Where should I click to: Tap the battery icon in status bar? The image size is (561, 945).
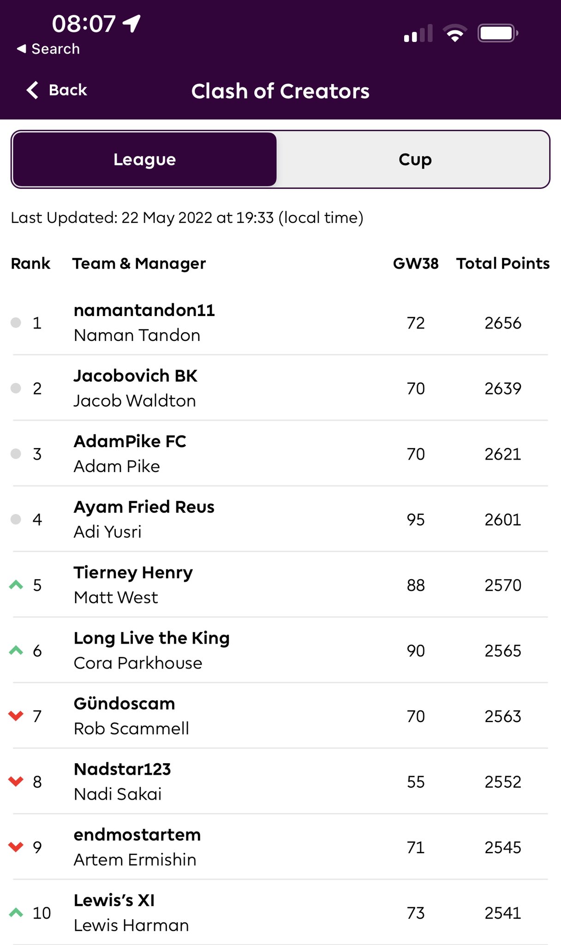498,33
